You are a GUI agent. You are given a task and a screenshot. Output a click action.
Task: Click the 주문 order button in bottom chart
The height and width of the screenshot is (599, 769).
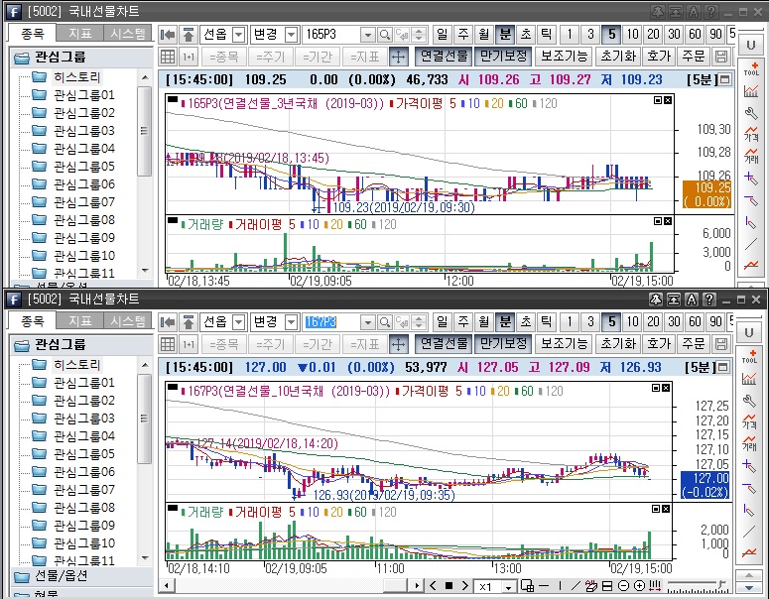695,344
